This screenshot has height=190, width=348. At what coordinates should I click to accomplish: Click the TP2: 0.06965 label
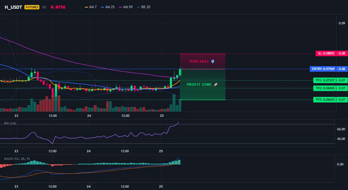325,88
